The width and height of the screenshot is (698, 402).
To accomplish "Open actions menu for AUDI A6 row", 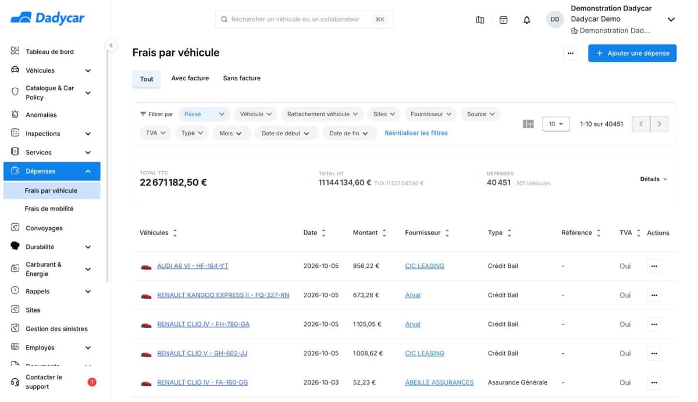I will coord(654,266).
